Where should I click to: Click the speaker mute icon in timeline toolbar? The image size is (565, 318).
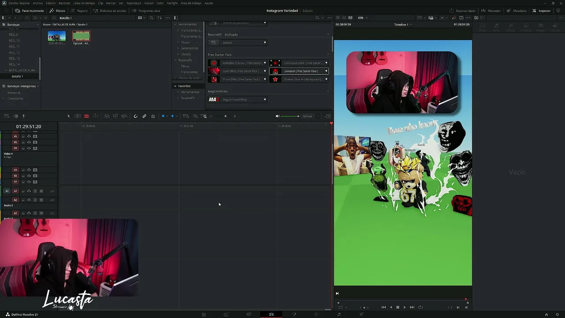pyautogui.click(x=277, y=116)
